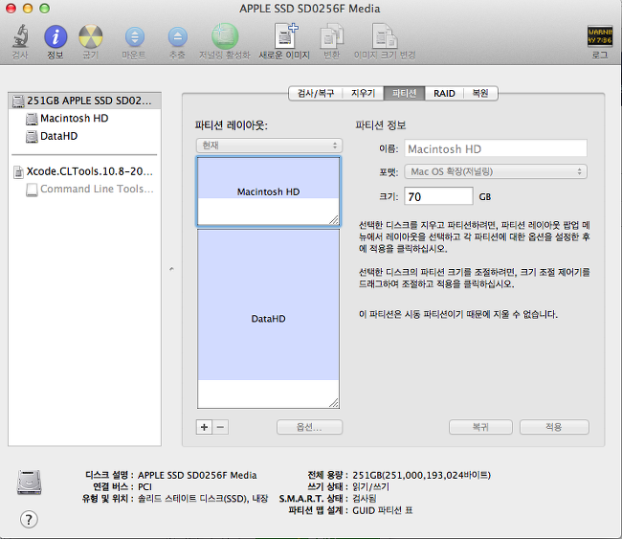Click the 굽기 (Burn) toolbar icon
The width and height of the screenshot is (622, 539).
[91, 36]
